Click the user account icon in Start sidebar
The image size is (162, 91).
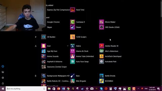[x=3, y=66]
